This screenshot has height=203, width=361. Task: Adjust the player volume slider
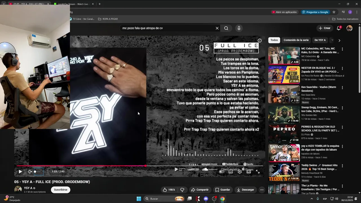39,171
